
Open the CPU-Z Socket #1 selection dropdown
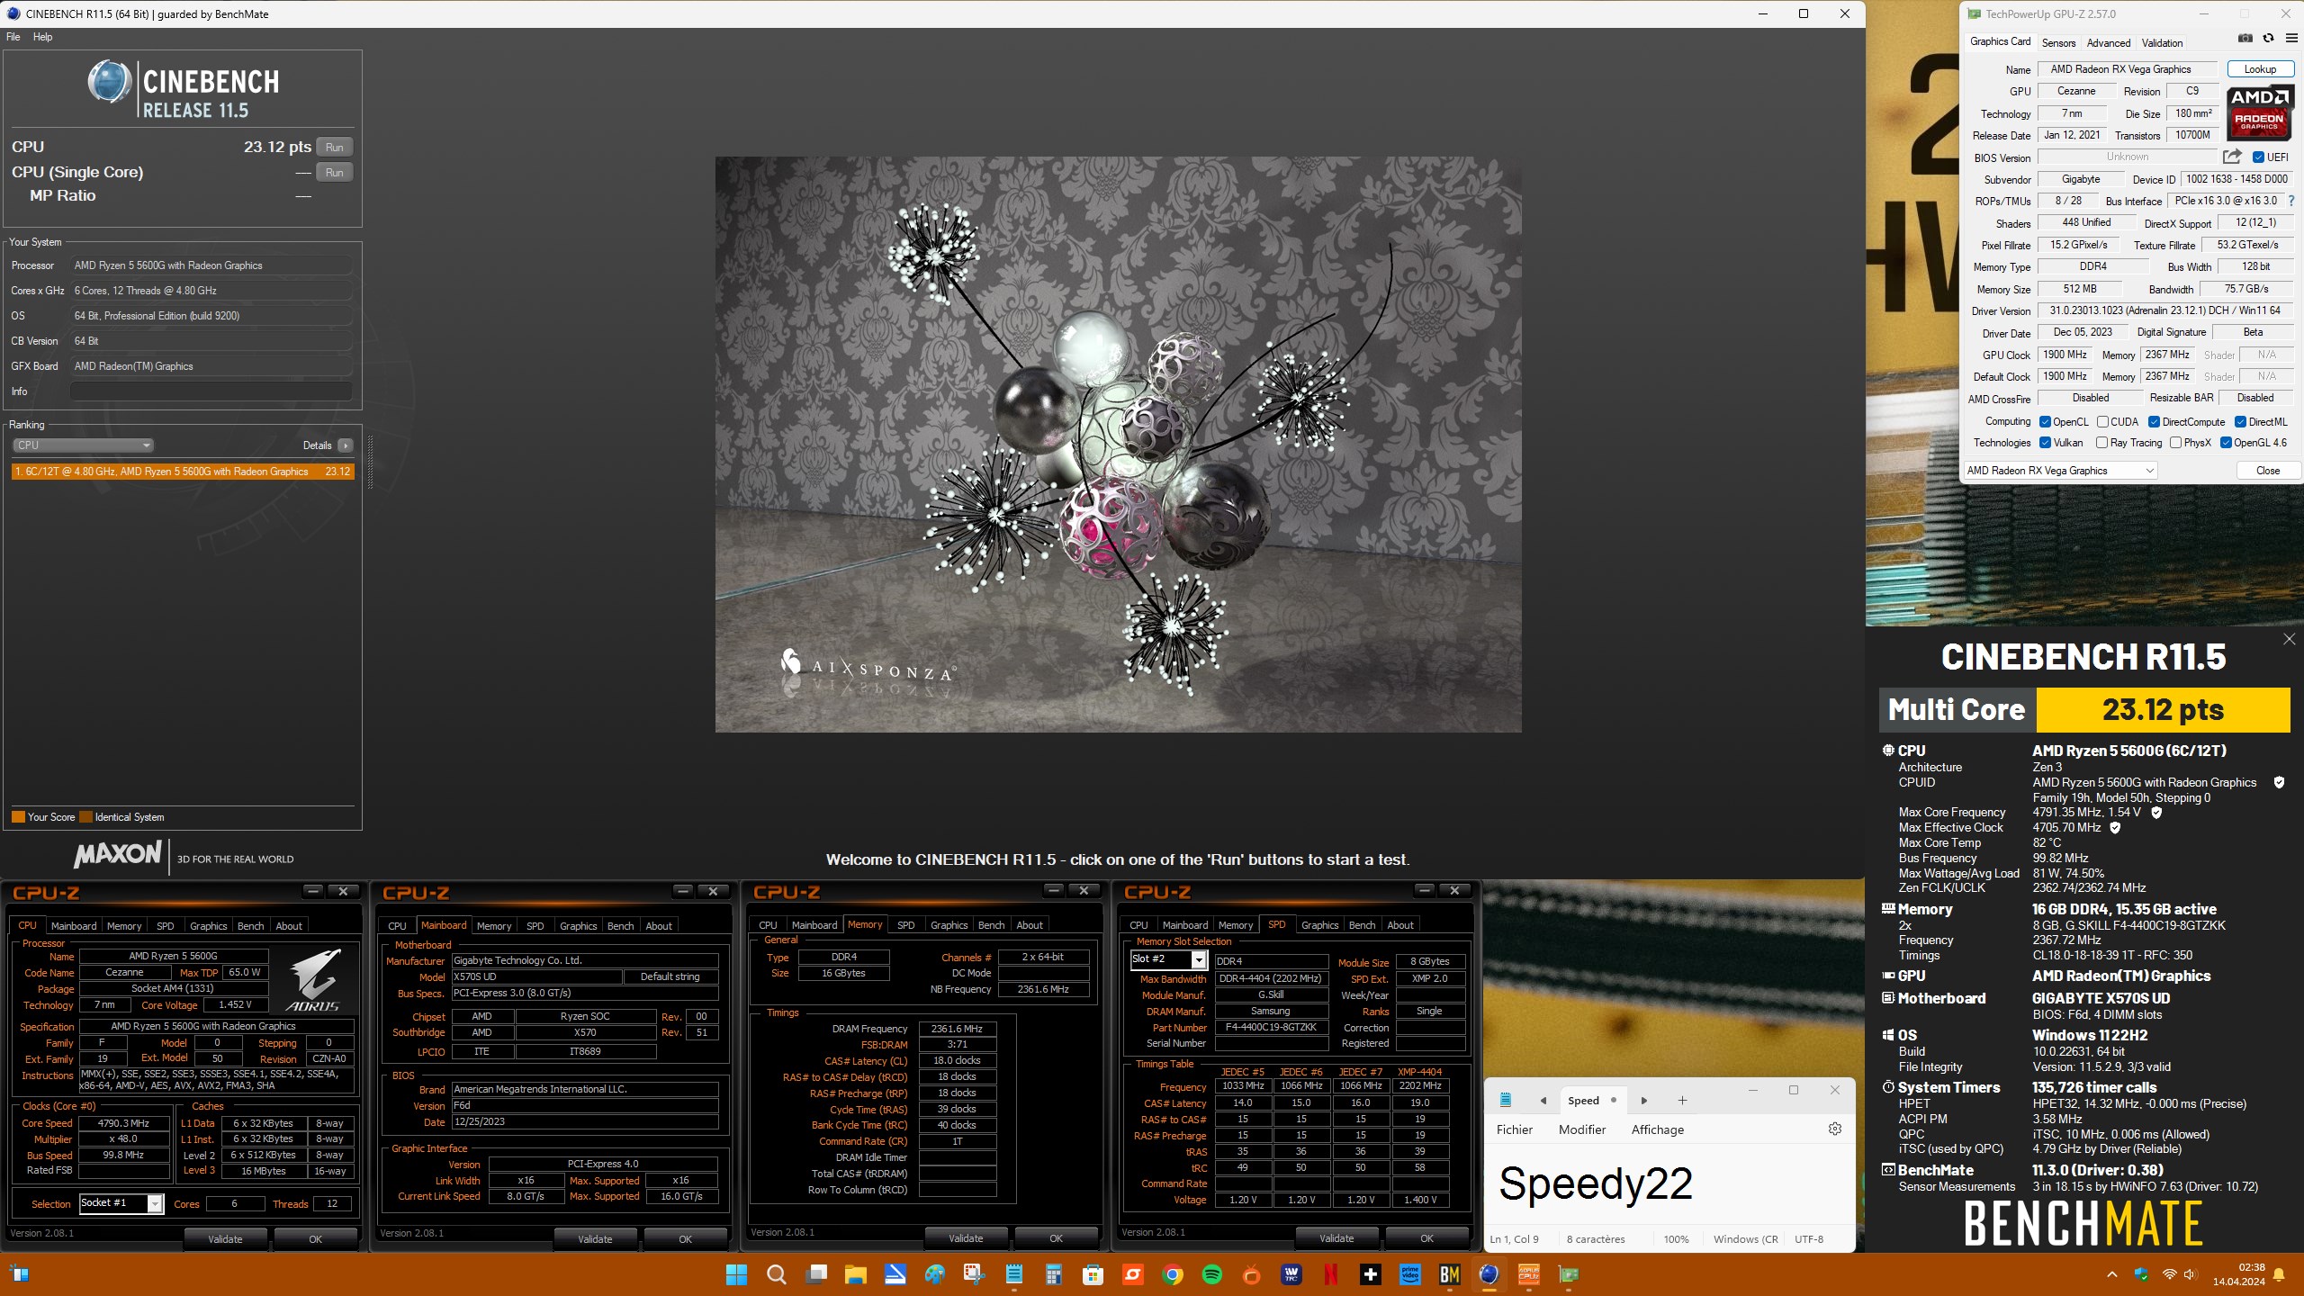click(x=121, y=1203)
